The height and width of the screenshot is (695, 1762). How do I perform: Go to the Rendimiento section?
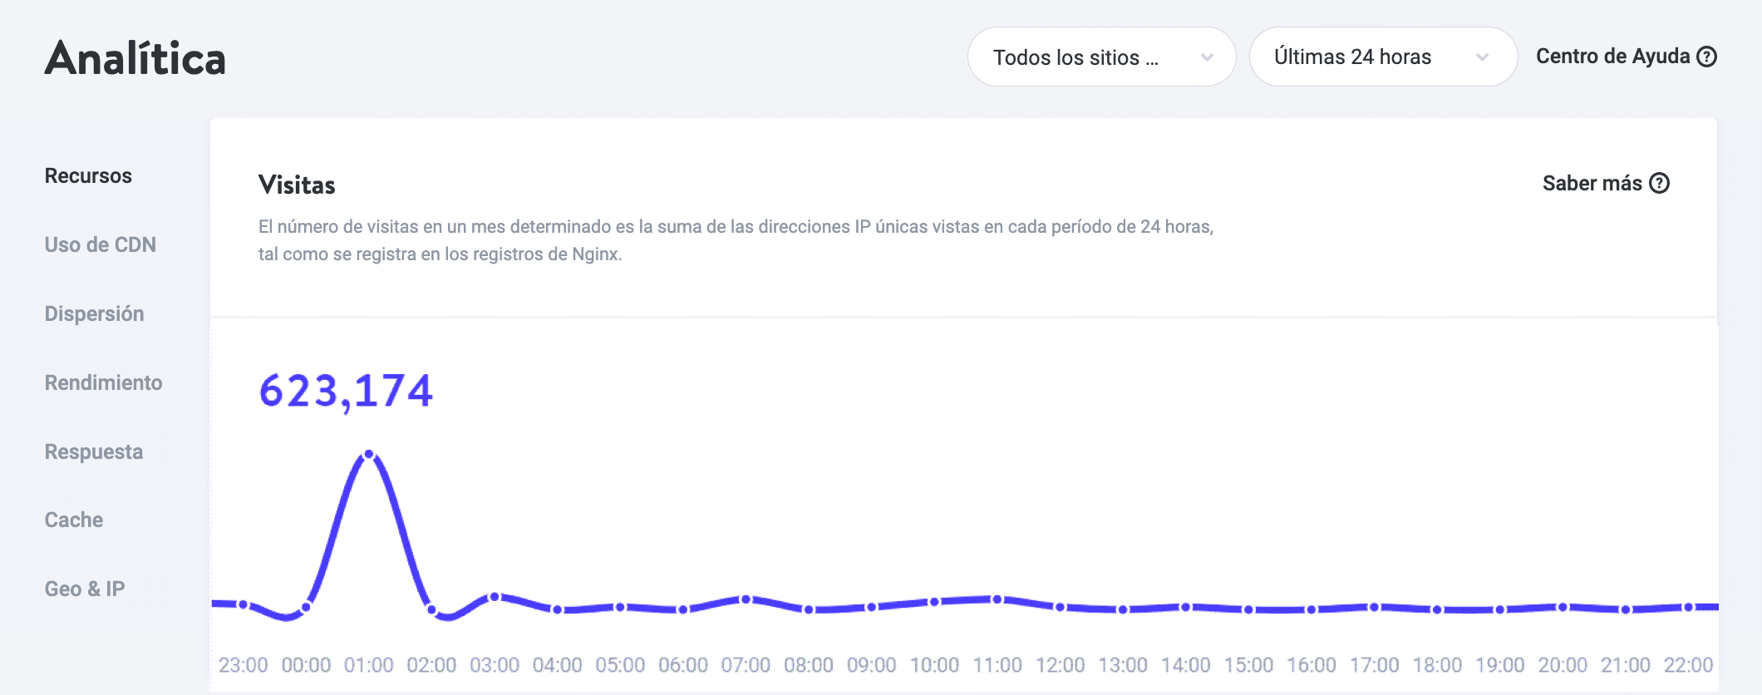pos(103,383)
